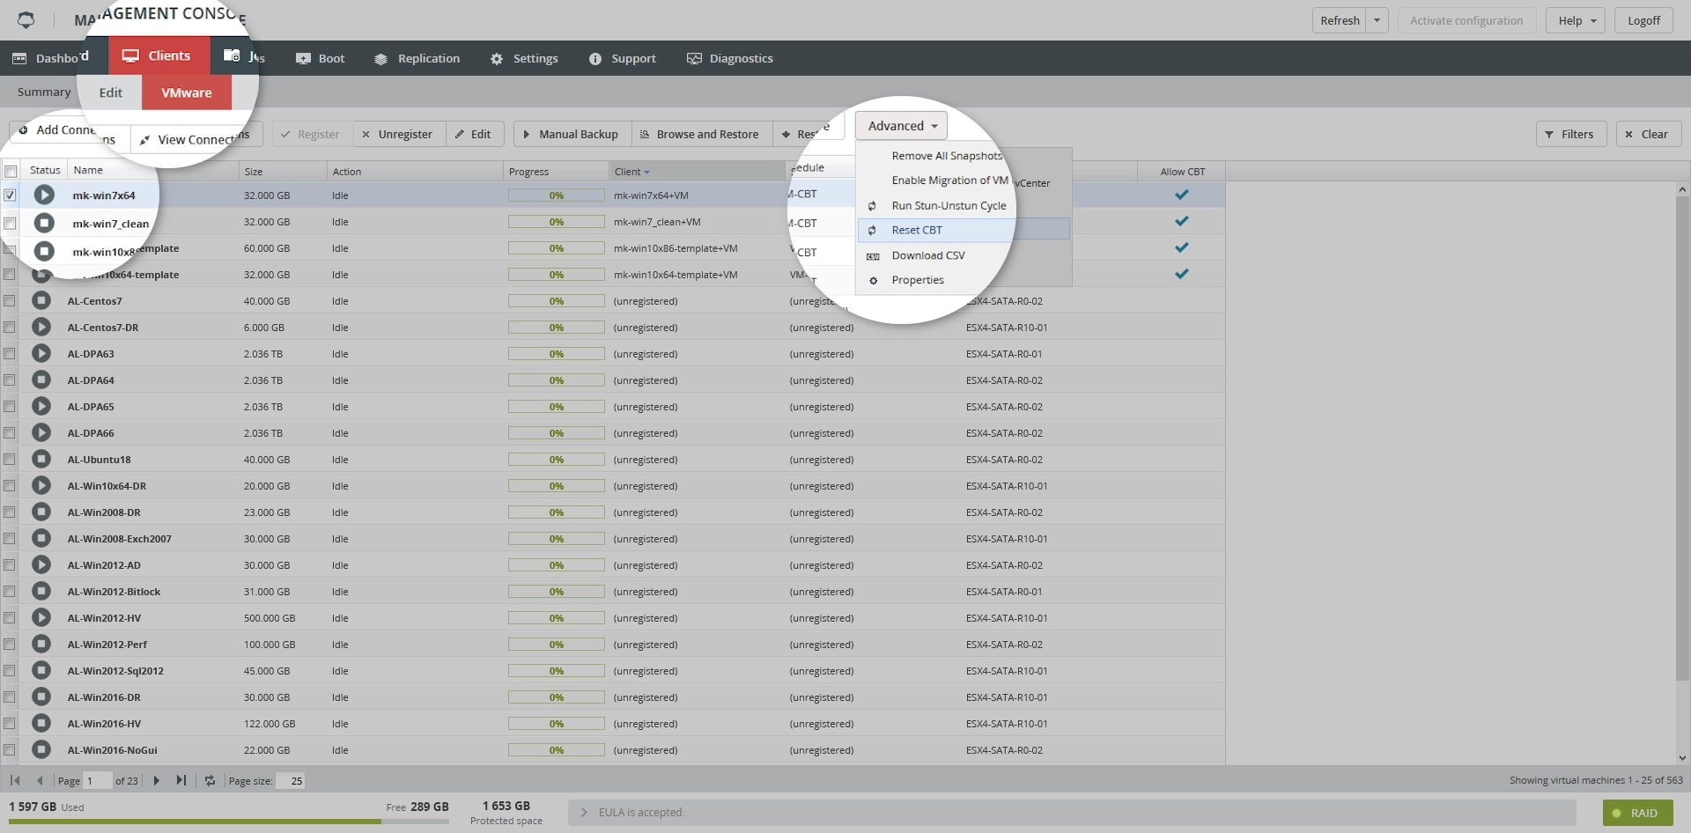This screenshot has width=1691, height=833.
Task: Open the Help dropdown
Action: point(1576,20)
